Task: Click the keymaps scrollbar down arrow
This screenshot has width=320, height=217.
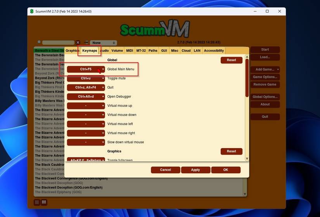Action: point(247,159)
